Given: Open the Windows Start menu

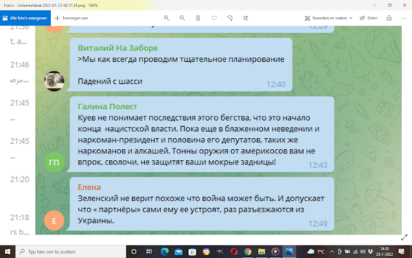Looking at the screenshot, I should point(8,252).
